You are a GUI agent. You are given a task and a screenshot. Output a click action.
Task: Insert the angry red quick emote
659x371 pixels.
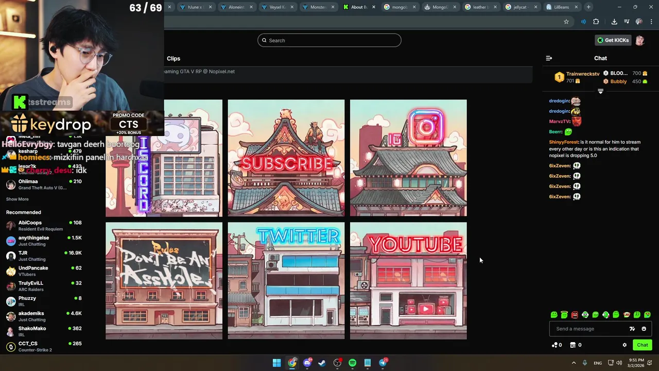(575, 314)
